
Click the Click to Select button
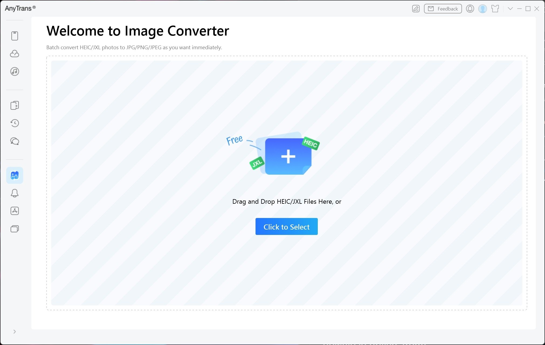click(287, 227)
